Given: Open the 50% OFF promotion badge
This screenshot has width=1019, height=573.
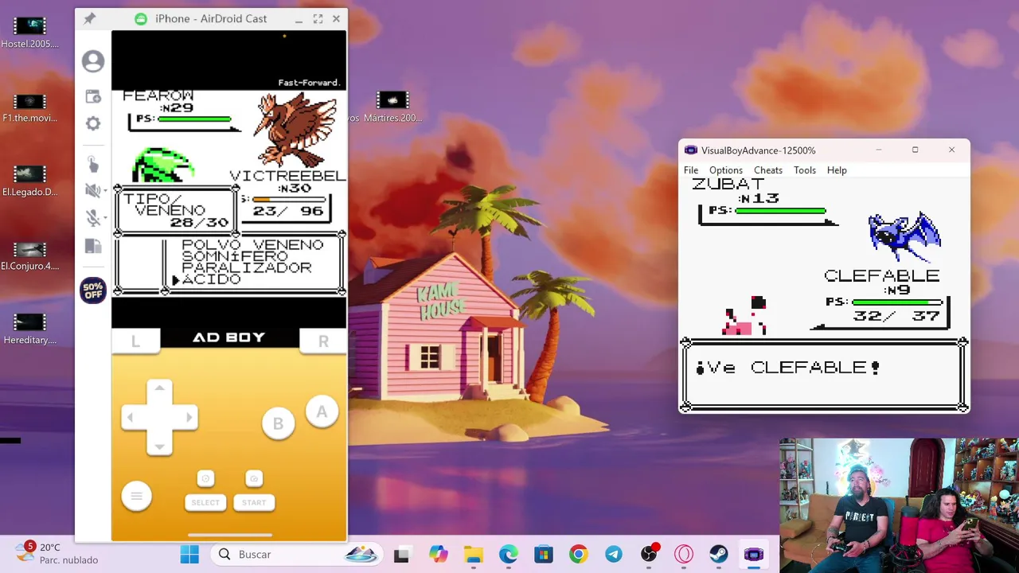Looking at the screenshot, I should pyautogui.click(x=93, y=290).
